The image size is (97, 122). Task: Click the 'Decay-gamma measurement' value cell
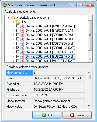pos(59,101)
